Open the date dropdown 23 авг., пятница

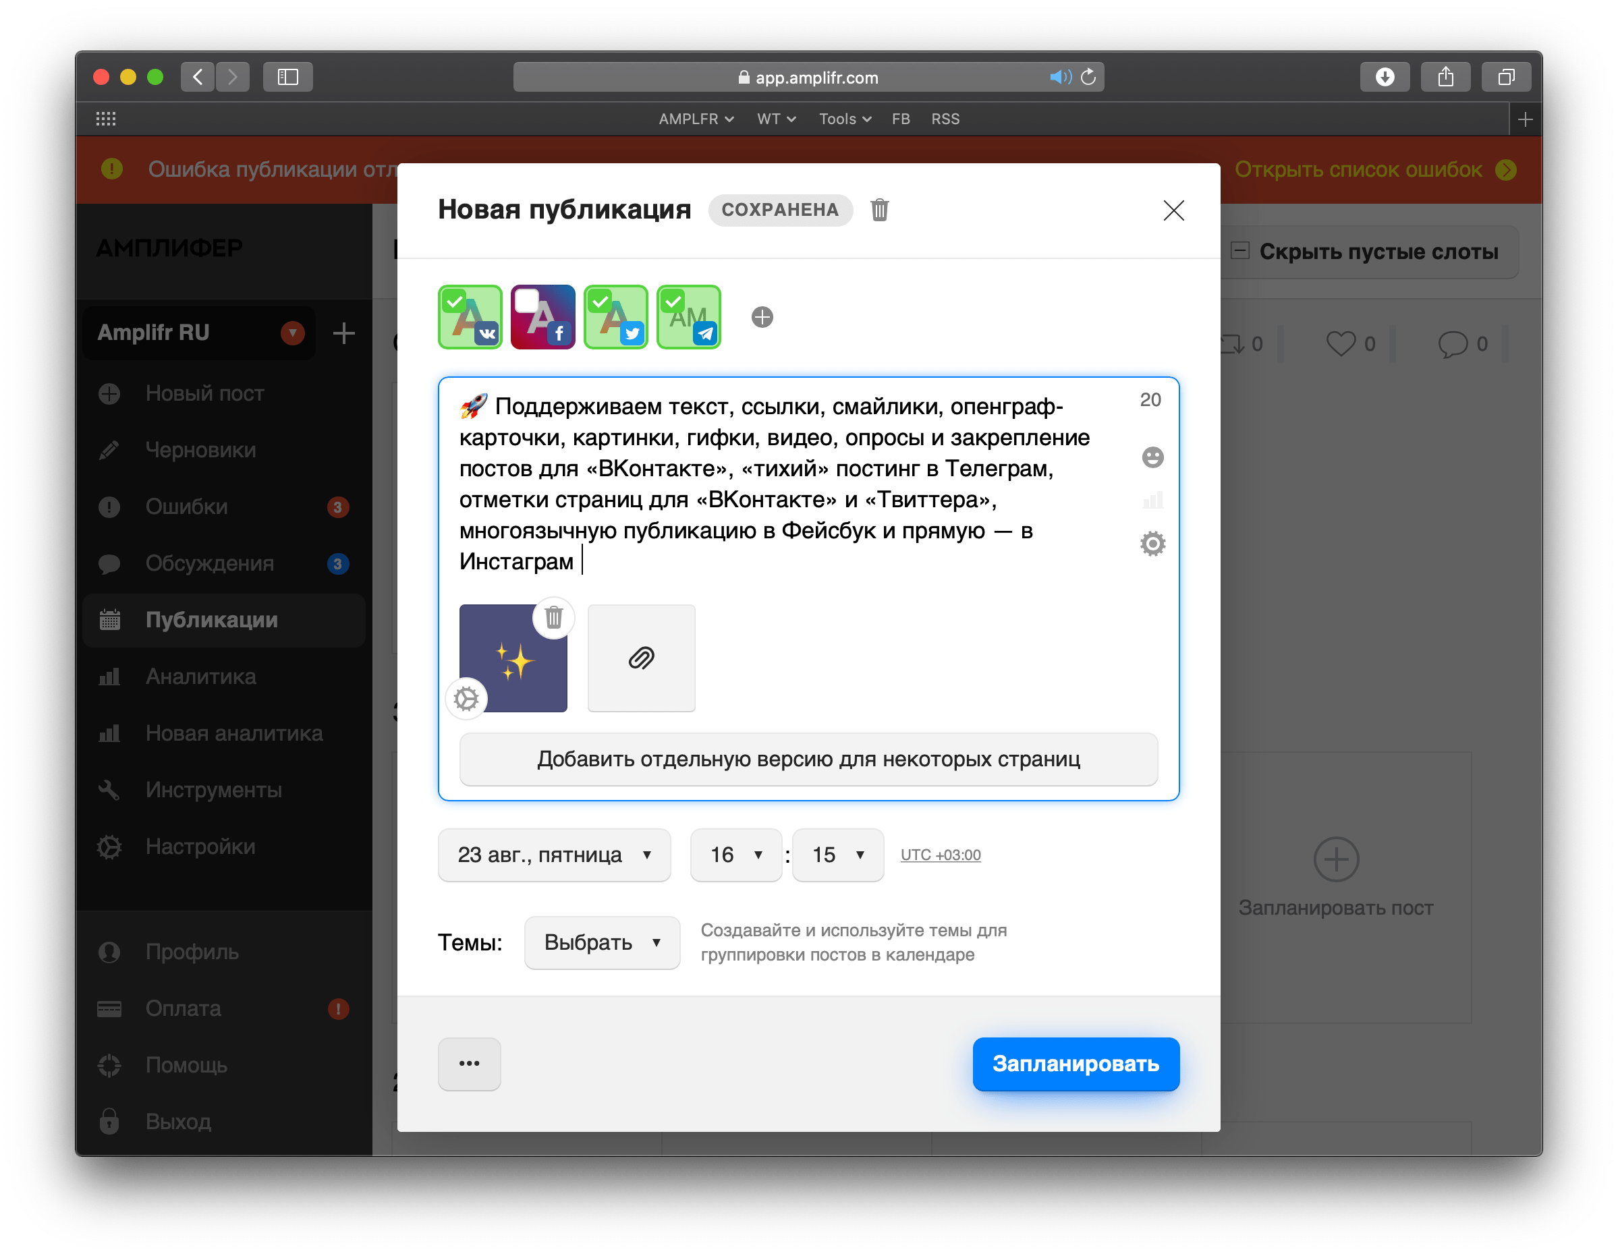point(554,855)
